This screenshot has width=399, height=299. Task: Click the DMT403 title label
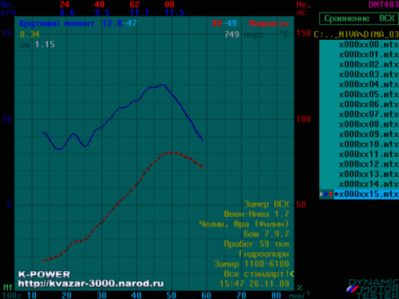pyautogui.click(x=384, y=5)
